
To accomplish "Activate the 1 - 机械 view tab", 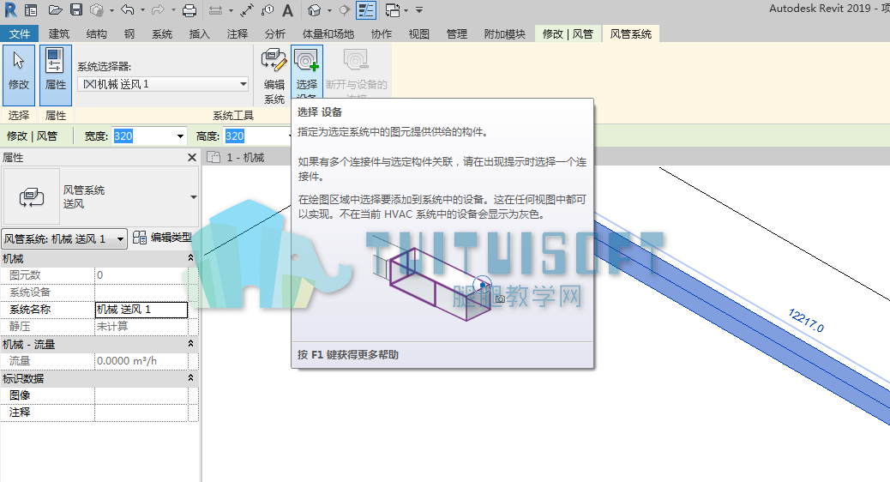I will pyautogui.click(x=245, y=157).
